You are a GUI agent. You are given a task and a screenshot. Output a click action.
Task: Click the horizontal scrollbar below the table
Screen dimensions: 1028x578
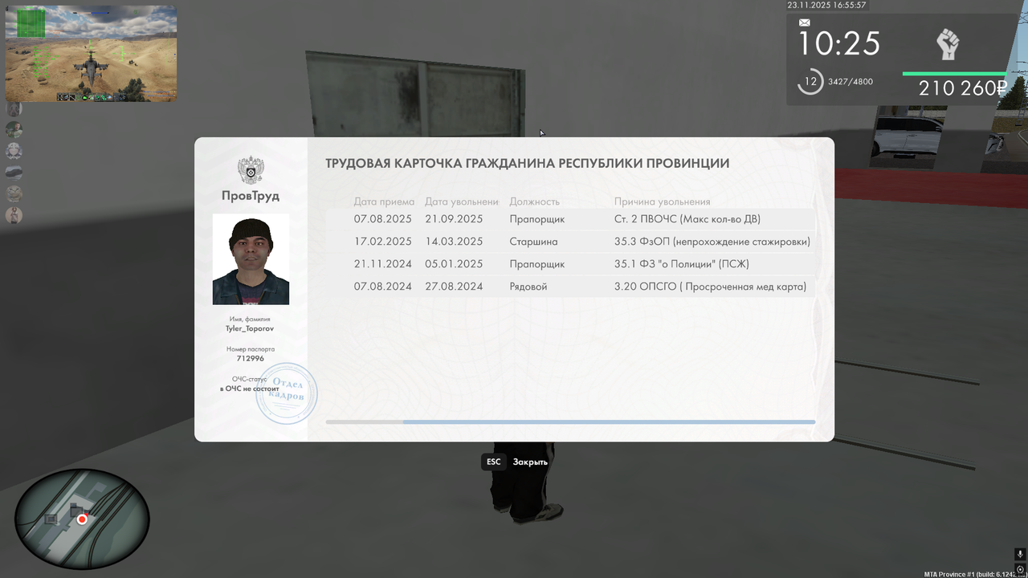(570, 421)
